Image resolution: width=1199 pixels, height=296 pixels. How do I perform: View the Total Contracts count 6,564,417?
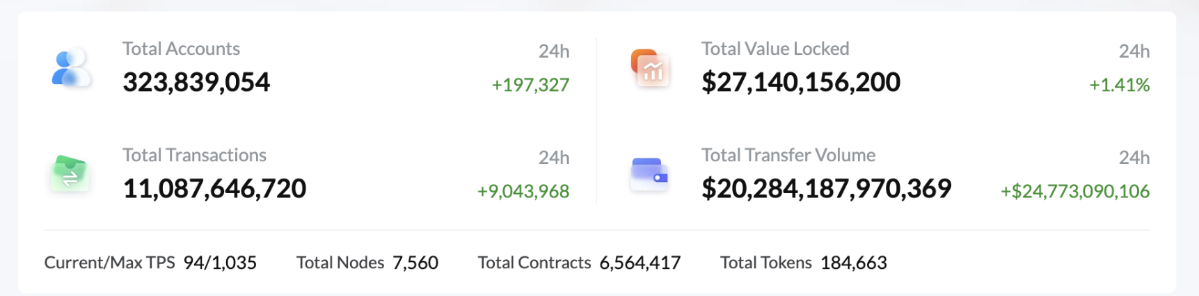(x=640, y=263)
